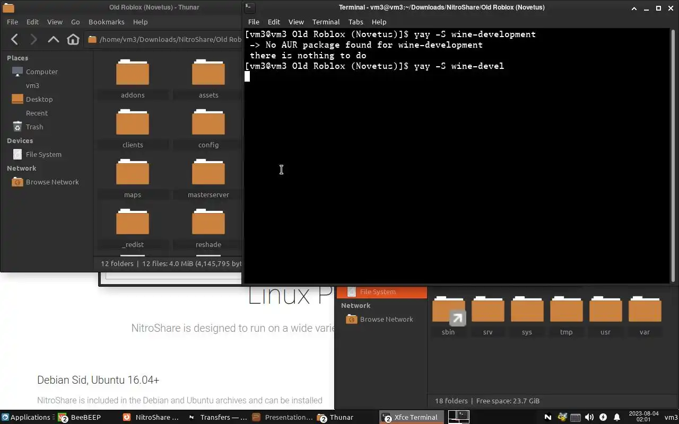The width and height of the screenshot is (679, 424).
Task: Open the notifications bell tray icon
Action: tap(617, 417)
